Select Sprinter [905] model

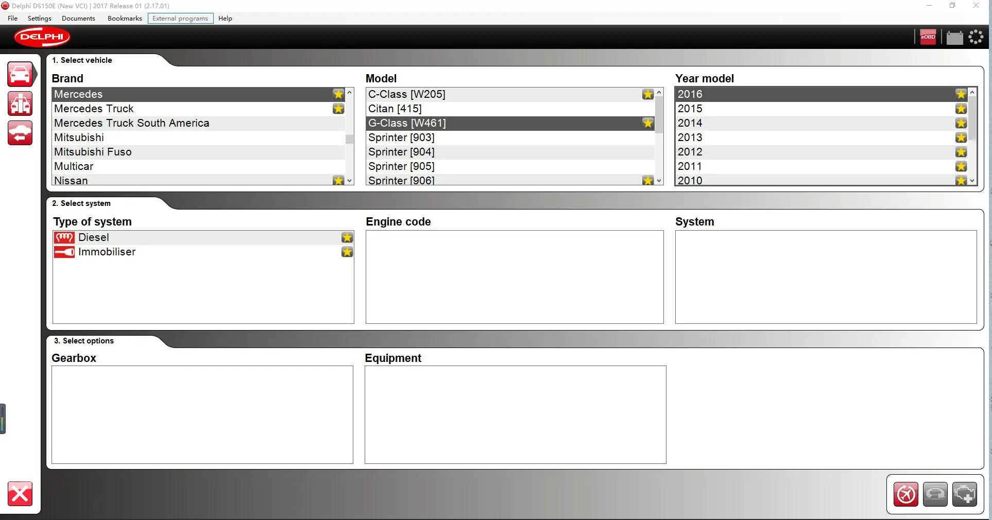[510, 166]
